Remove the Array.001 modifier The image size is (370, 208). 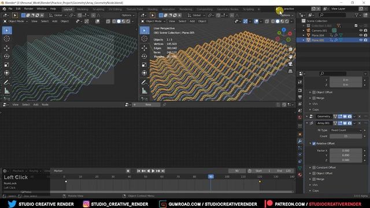360,123
